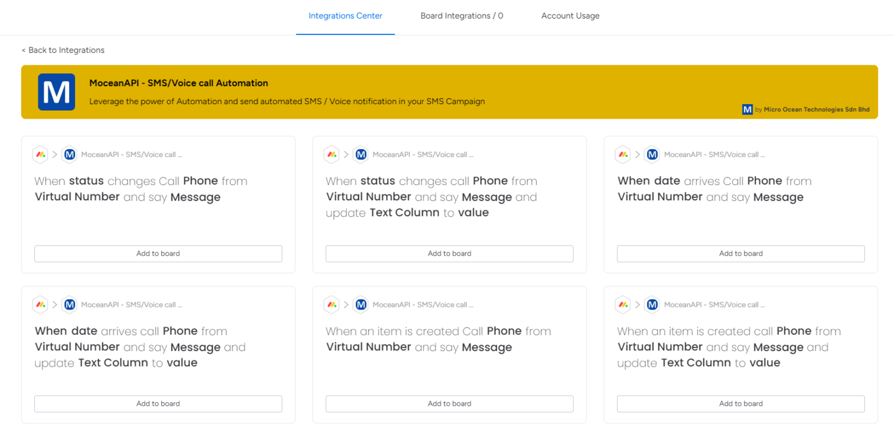Click the monday.com icon in bottom-left card
The height and width of the screenshot is (433, 894).
(x=40, y=304)
